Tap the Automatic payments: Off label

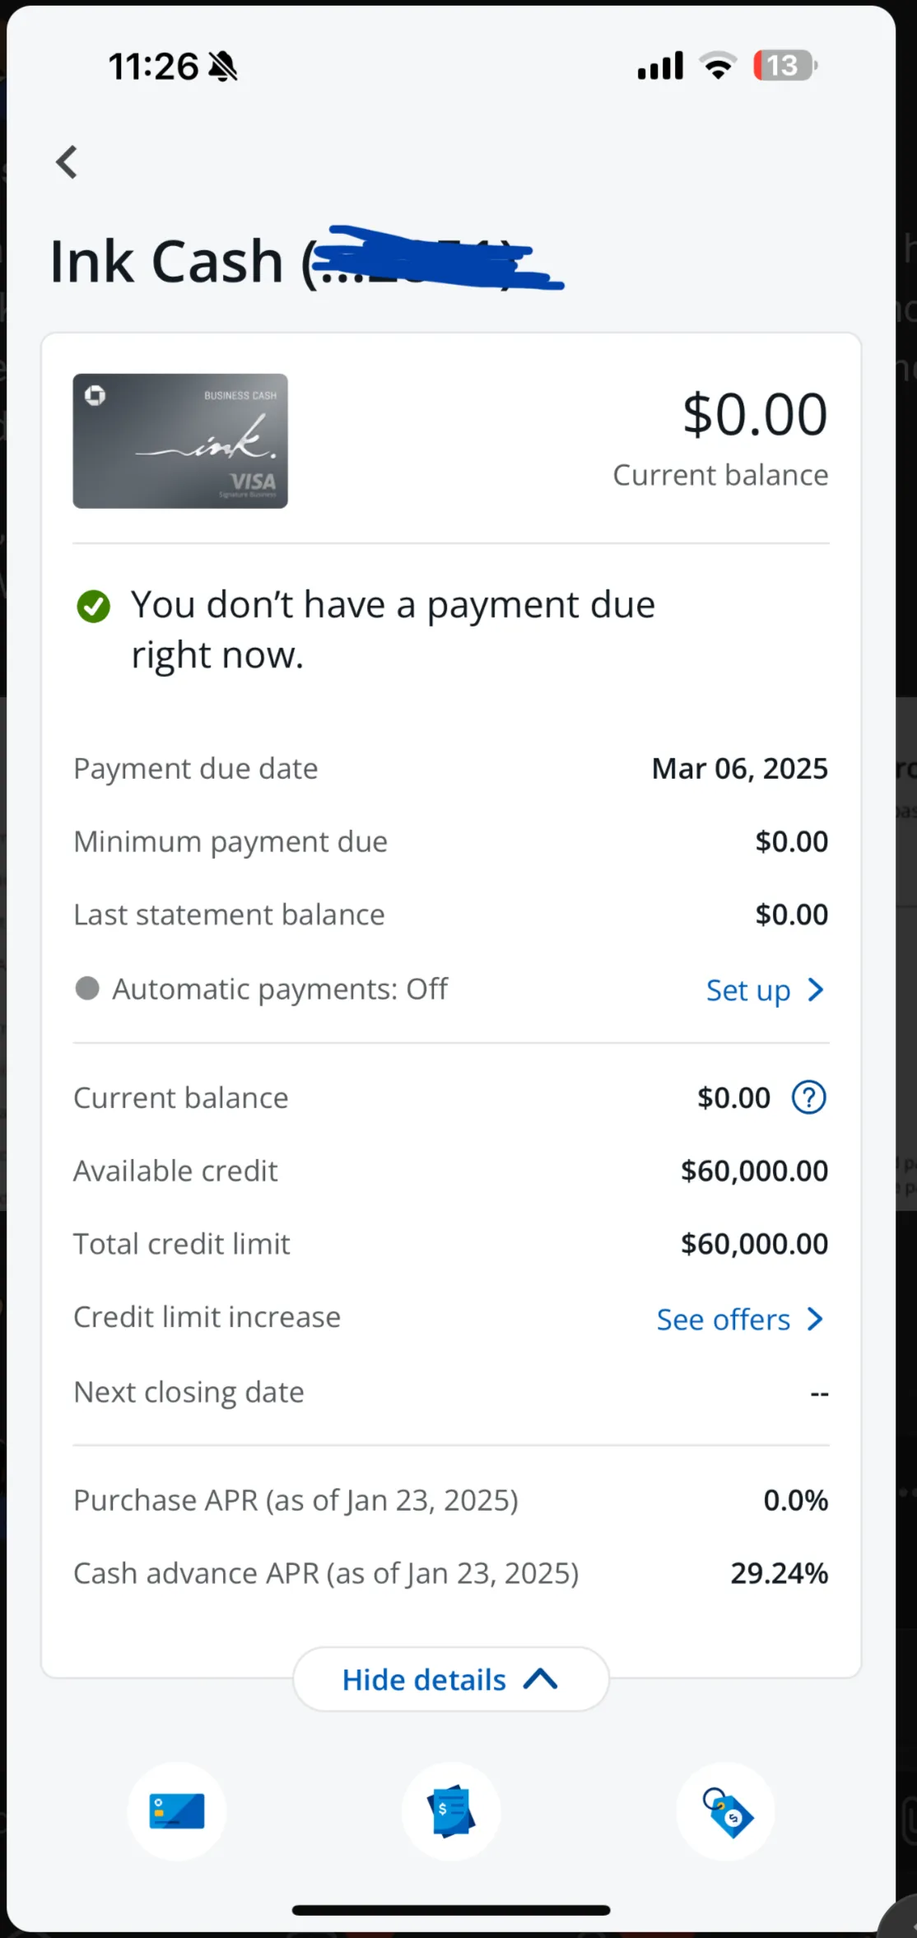(x=280, y=989)
